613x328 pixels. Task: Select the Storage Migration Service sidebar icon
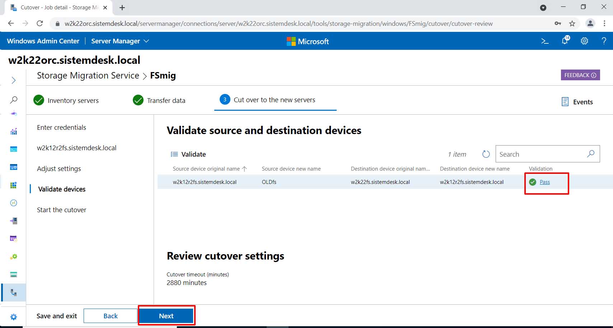tap(14, 293)
